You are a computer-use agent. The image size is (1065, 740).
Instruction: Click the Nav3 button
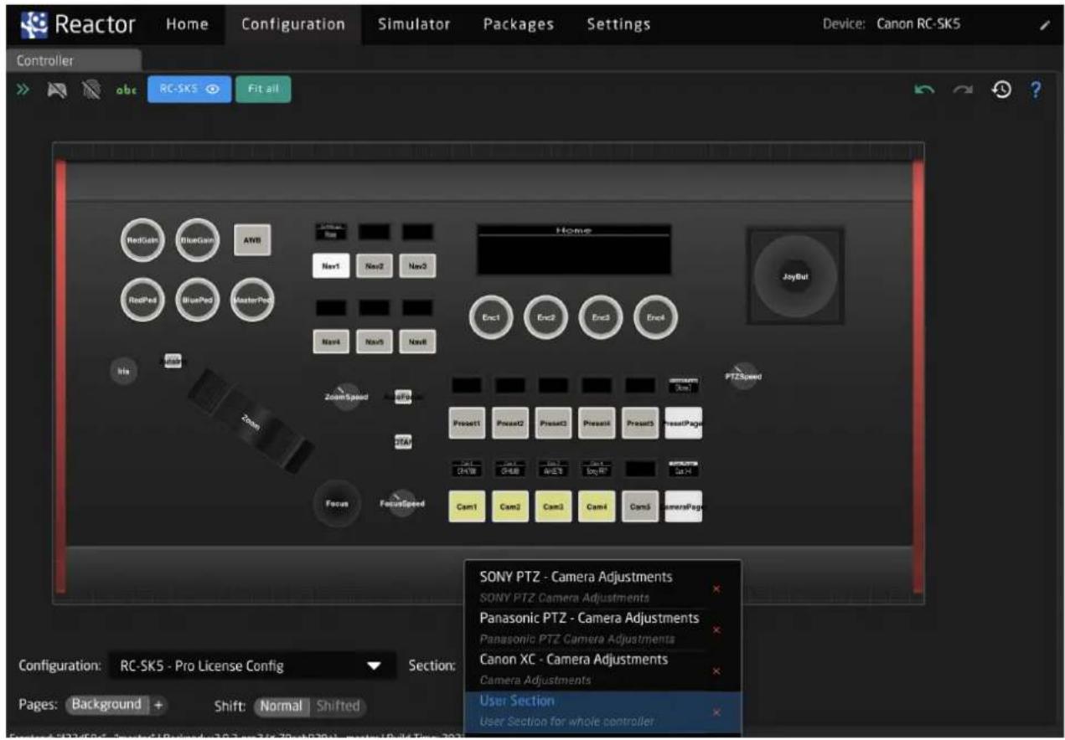417,265
